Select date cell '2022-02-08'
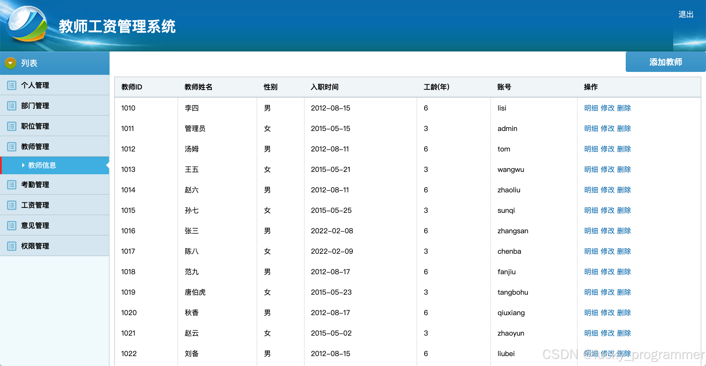706x366 pixels. pos(332,231)
